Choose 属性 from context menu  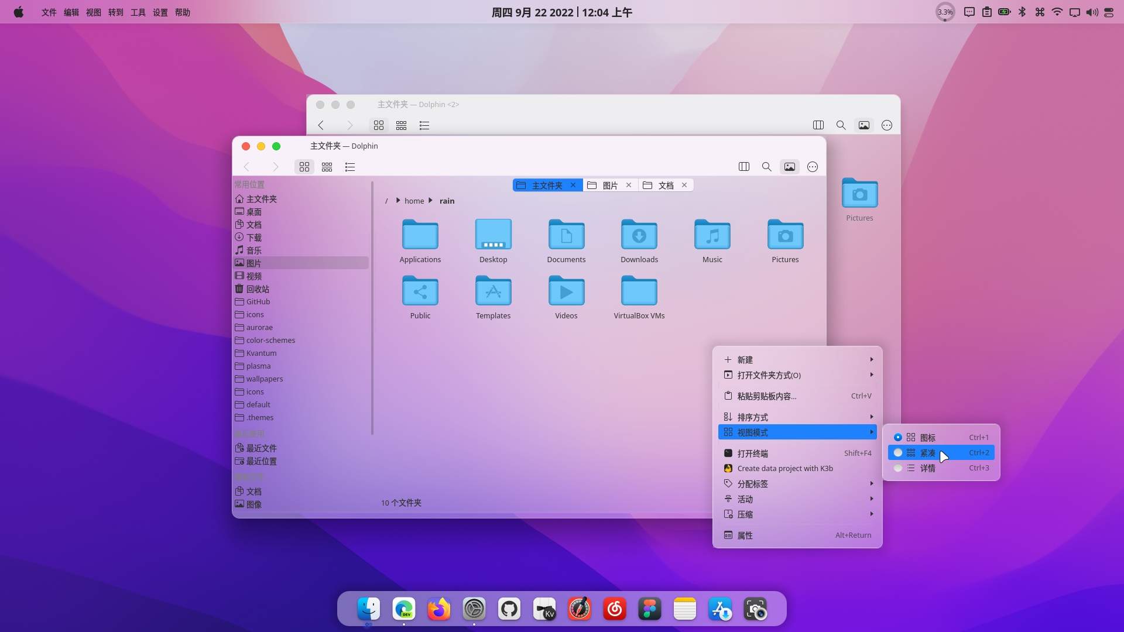(797, 535)
